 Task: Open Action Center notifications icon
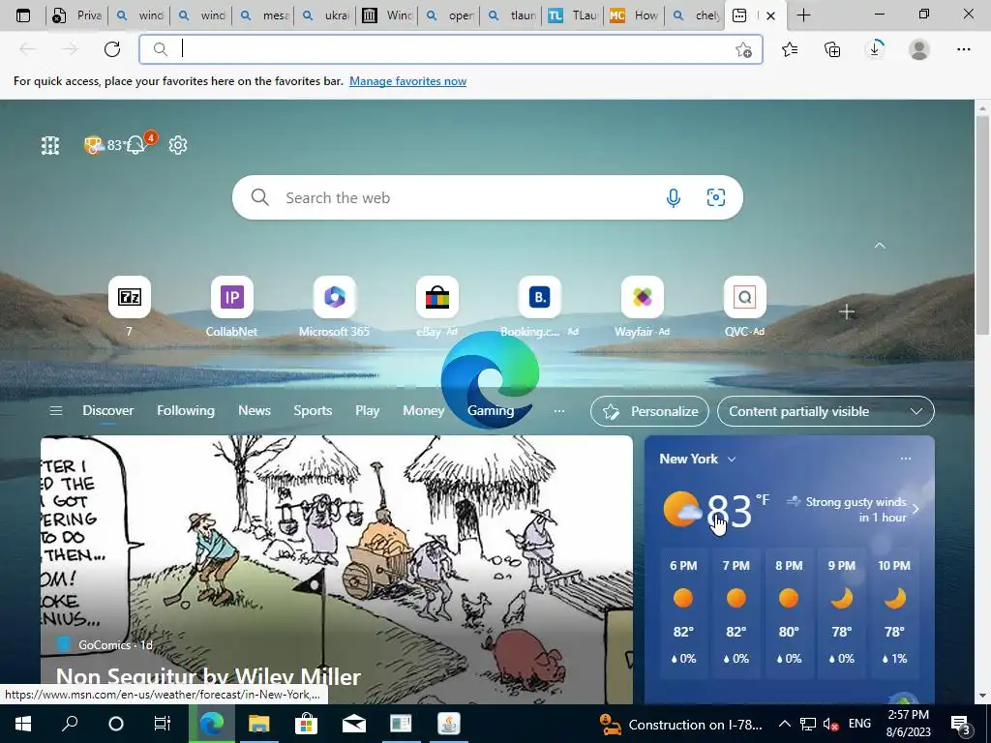961,724
